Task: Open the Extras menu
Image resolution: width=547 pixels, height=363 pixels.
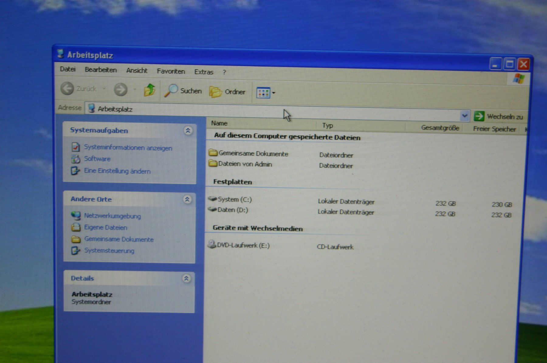Action: 204,72
